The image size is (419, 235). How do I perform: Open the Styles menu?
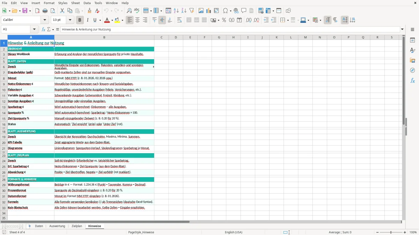point(63,3)
